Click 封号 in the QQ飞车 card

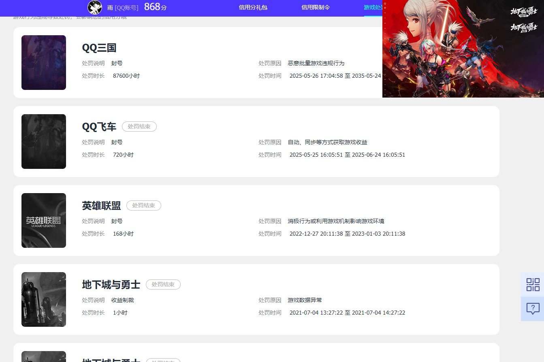[x=117, y=142]
